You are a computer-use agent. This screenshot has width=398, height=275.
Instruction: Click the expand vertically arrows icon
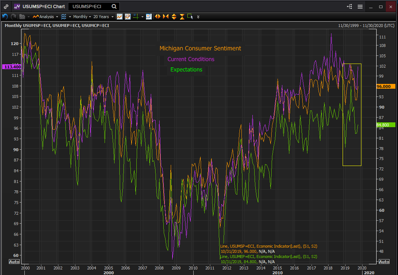point(174,17)
